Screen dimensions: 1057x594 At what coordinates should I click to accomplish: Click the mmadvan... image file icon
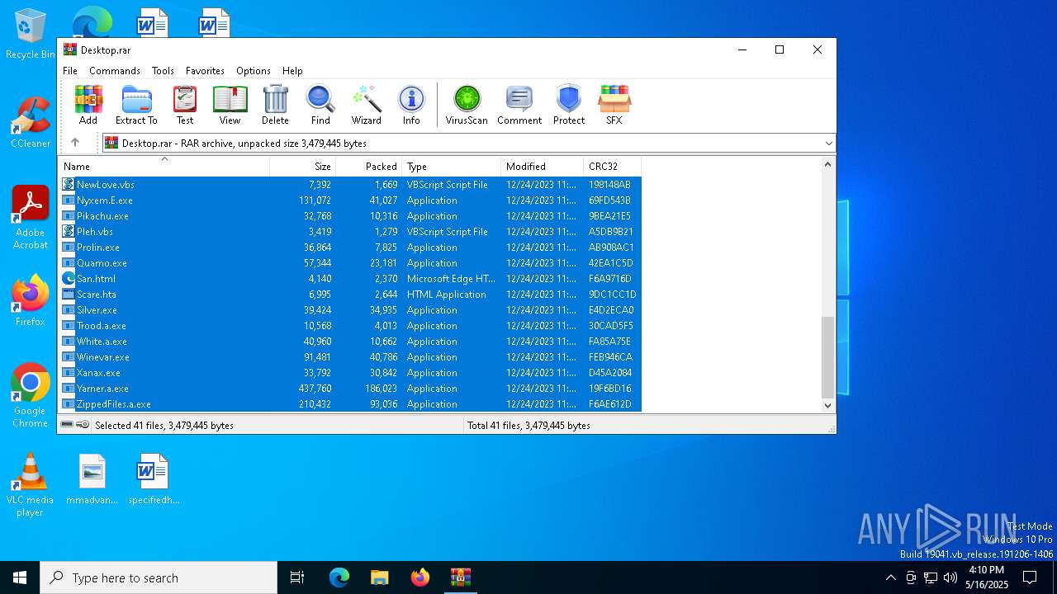click(x=92, y=478)
